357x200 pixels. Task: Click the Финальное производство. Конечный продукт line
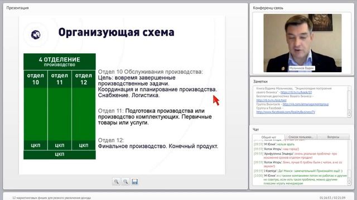tap(158, 146)
